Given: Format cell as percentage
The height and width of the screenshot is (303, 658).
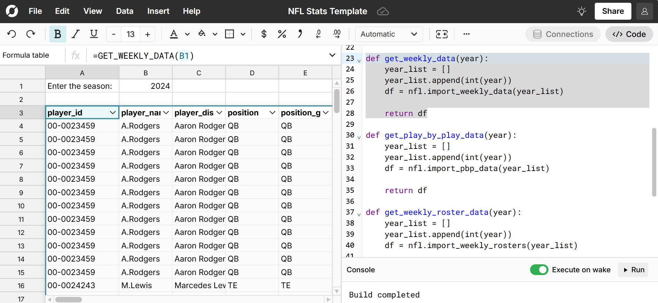Looking at the screenshot, I should (x=282, y=34).
